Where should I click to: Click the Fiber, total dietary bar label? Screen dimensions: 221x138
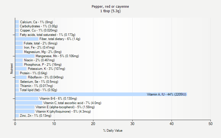(60, 39)
